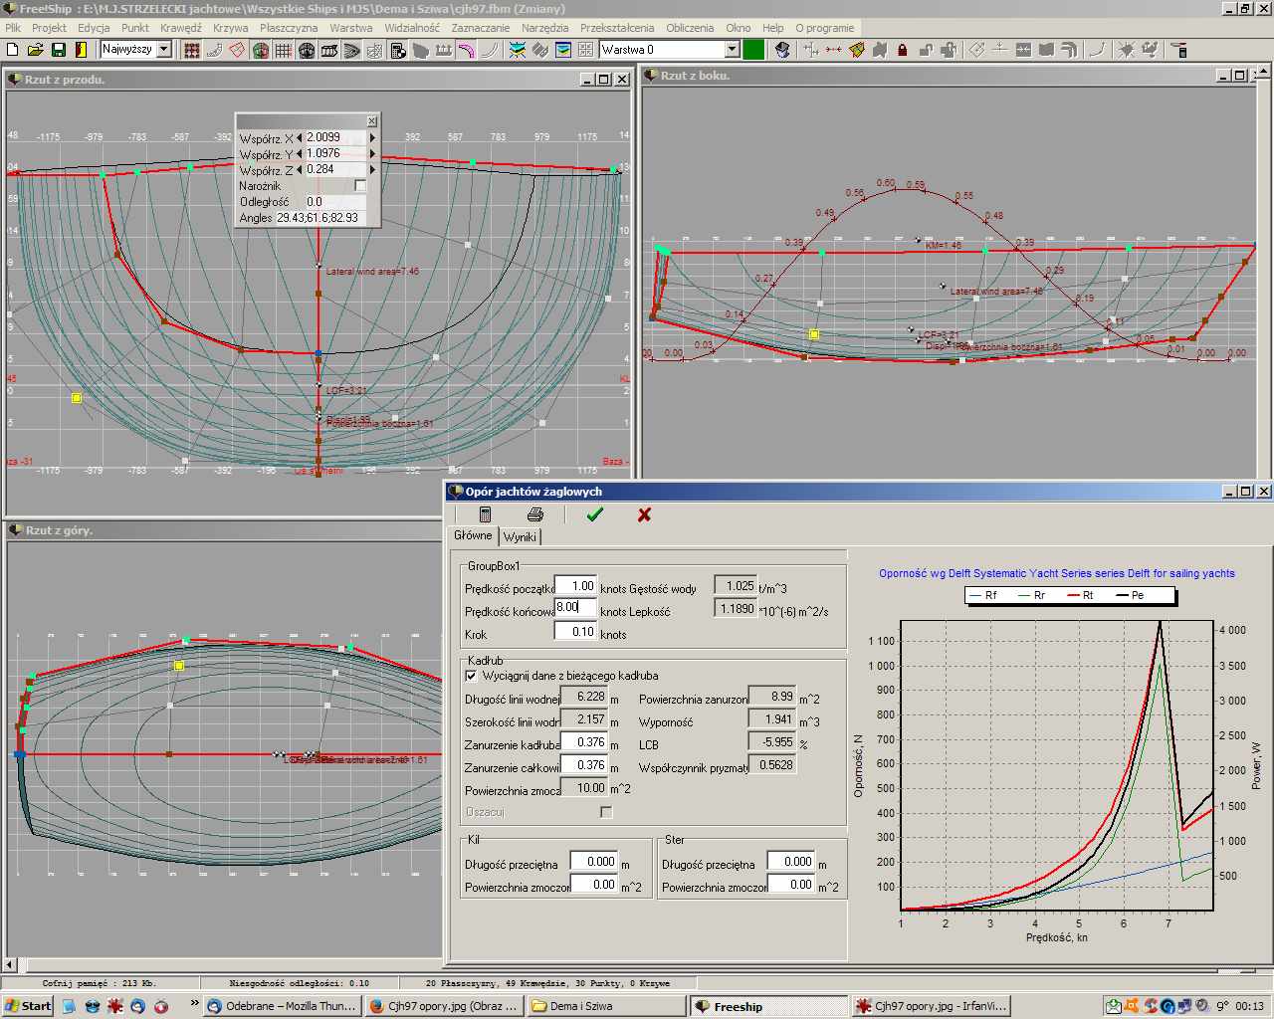
Task: Click the red padlock icon in toolbar
Action: (903, 50)
